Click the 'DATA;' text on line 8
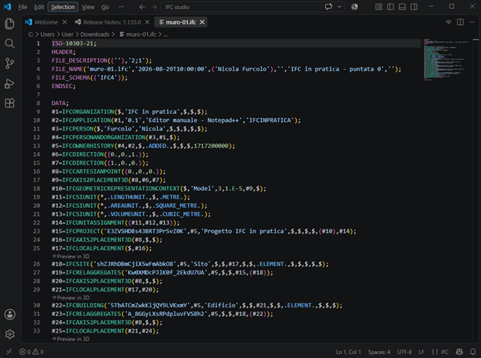 click(x=60, y=103)
